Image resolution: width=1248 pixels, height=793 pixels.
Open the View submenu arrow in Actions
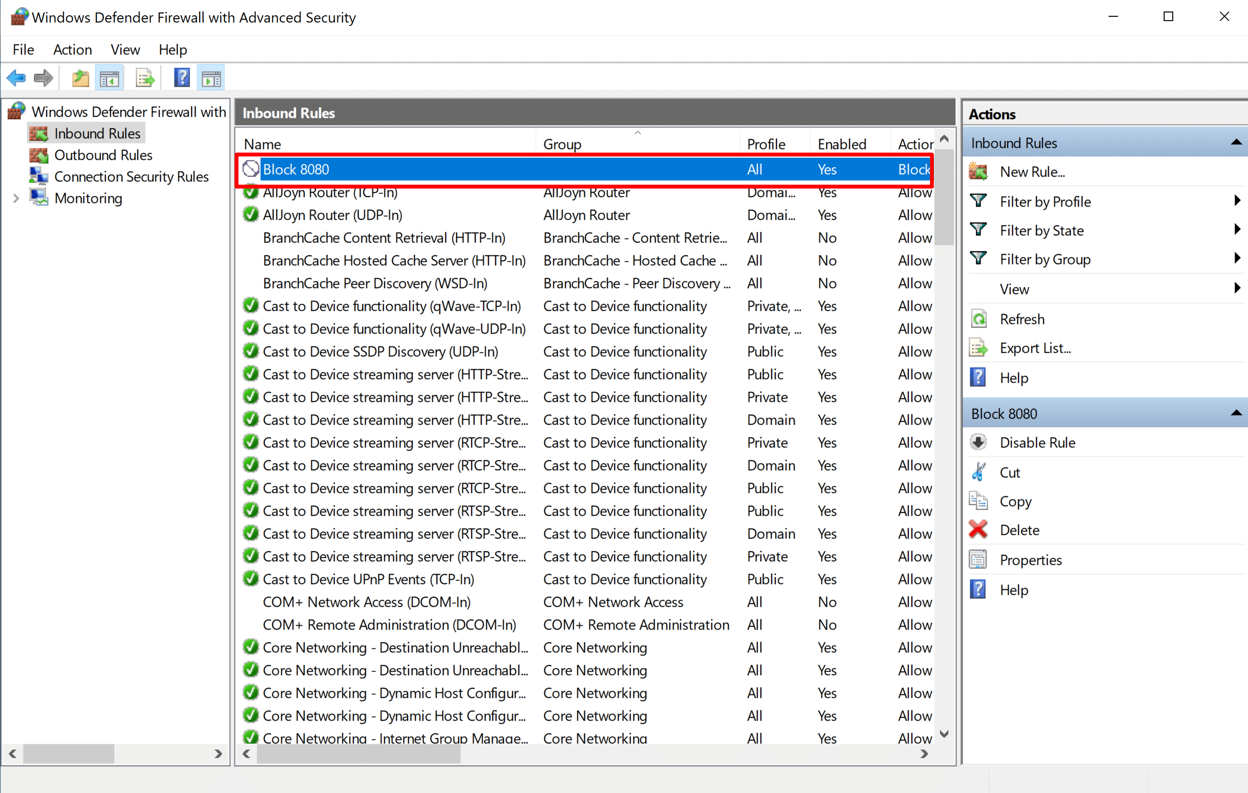(1237, 288)
